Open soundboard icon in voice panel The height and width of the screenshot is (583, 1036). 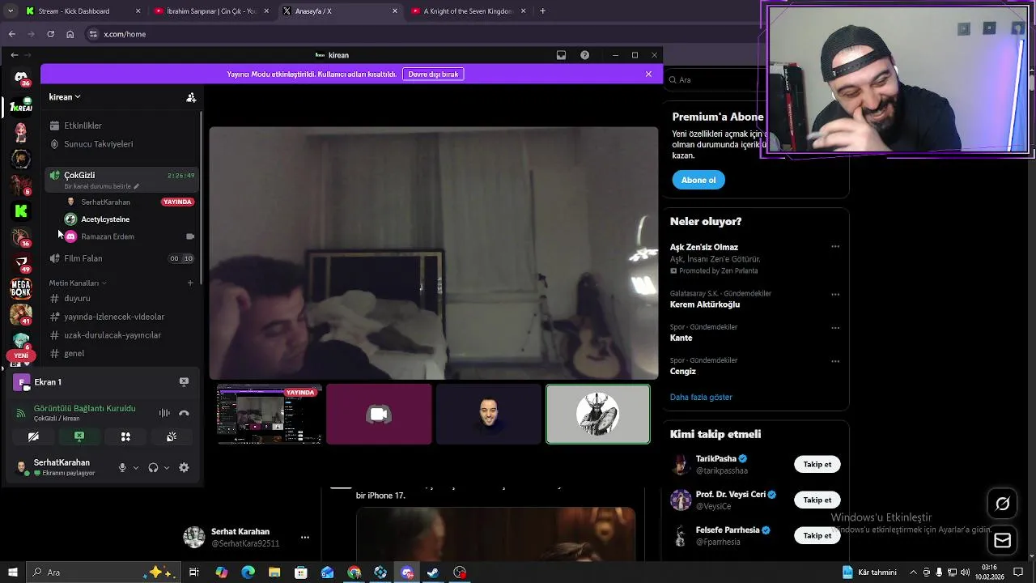[x=172, y=436]
